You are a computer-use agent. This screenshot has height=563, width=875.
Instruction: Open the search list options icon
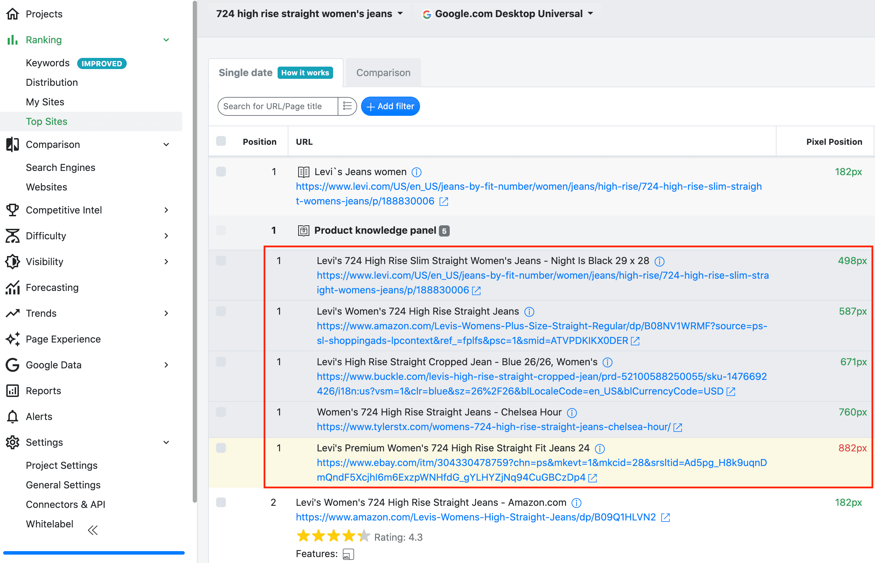click(347, 106)
